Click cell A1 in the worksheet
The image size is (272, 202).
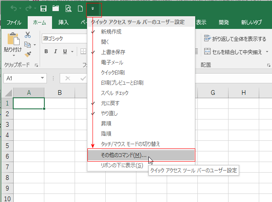[x=29, y=103]
